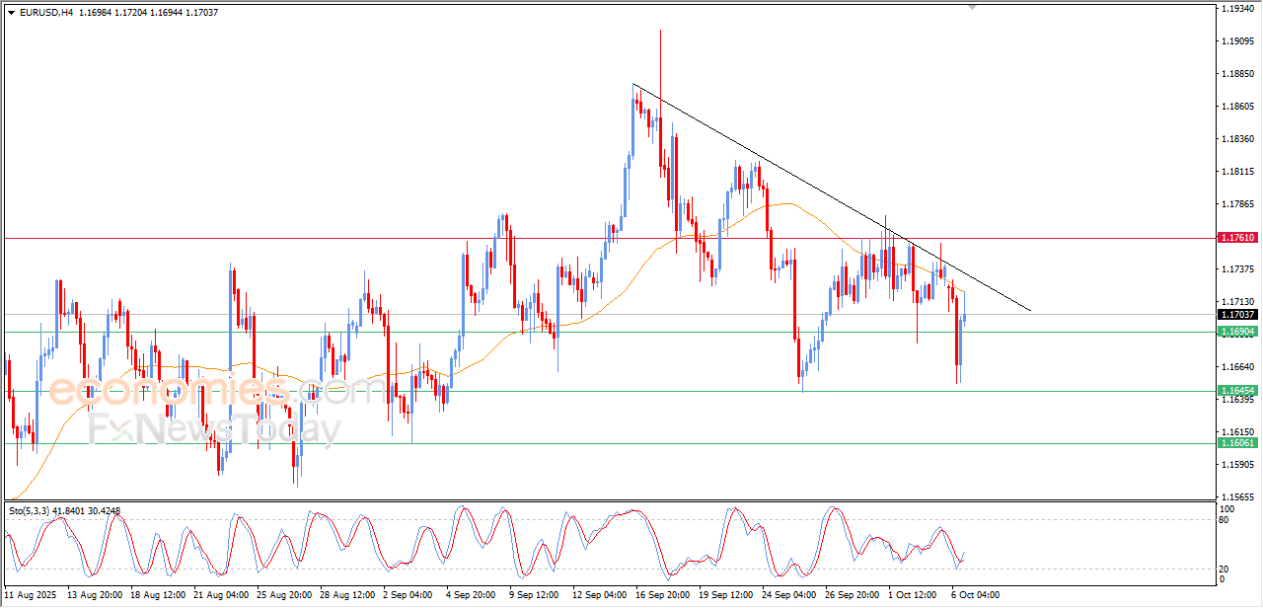
Task: Select the green 1.16061 level label
Action: (x=1237, y=443)
